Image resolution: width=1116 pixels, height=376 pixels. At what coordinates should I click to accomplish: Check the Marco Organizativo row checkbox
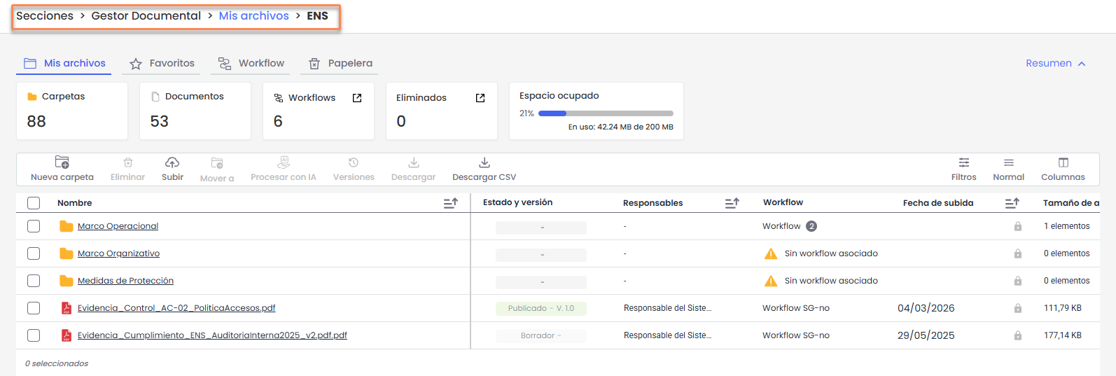click(34, 253)
